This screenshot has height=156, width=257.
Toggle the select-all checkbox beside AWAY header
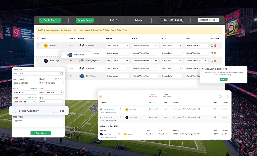(38, 39)
